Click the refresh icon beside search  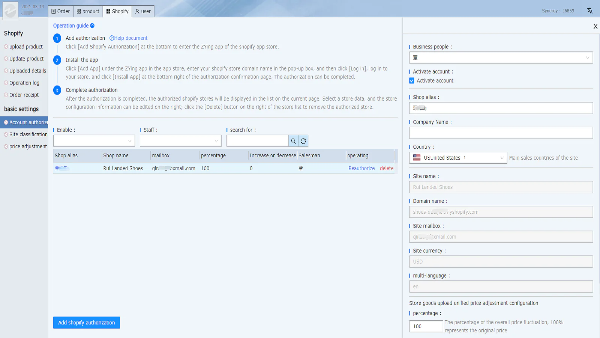[303, 141]
